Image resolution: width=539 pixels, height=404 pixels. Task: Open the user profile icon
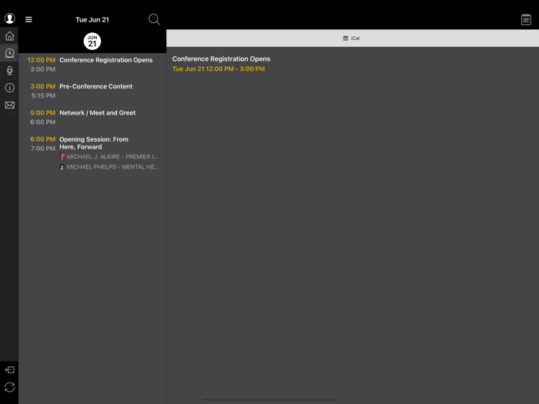(x=9, y=18)
